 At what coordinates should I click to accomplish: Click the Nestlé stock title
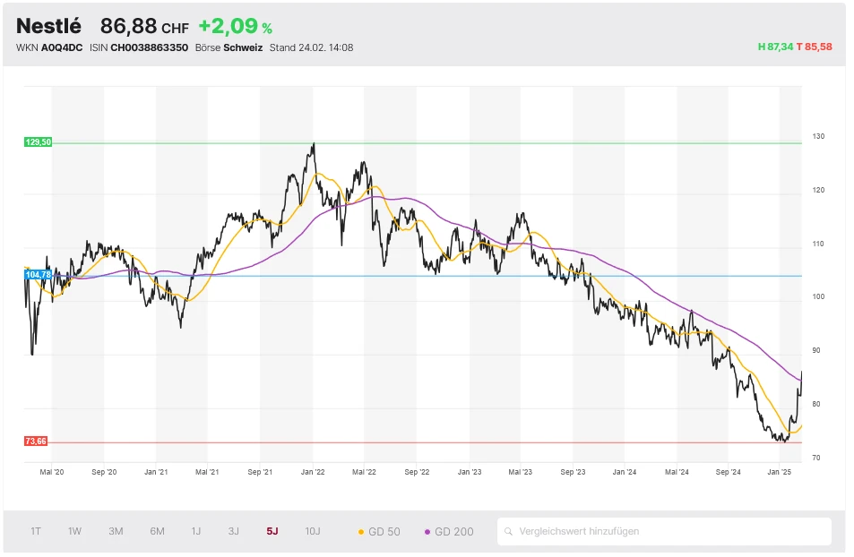click(48, 26)
